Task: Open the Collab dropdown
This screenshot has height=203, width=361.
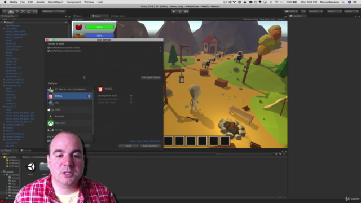Action: [x=291, y=11]
